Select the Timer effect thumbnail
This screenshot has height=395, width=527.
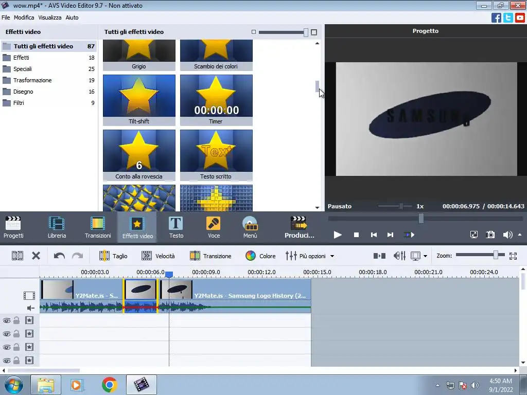pos(216,100)
